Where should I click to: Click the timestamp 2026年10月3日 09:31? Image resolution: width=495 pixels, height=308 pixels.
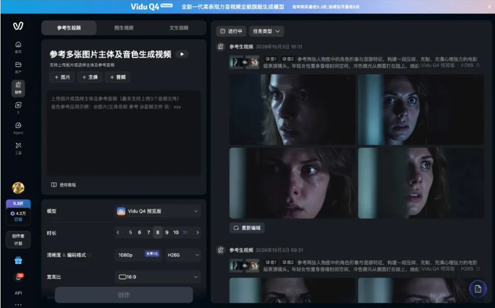click(279, 250)
